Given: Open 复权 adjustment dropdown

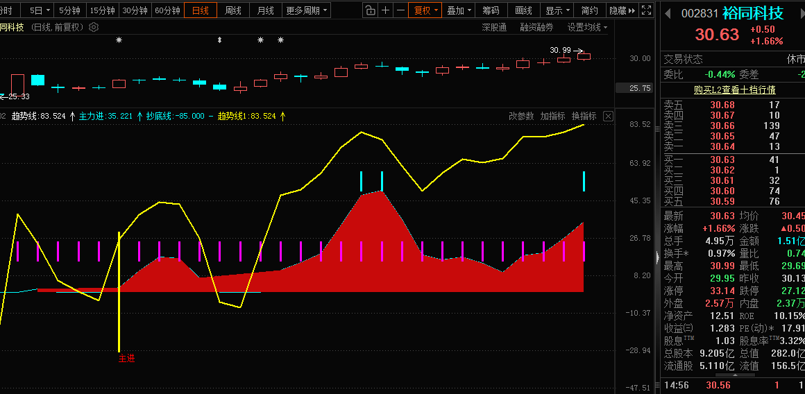Looking at the screenshot, I should [x=425, y=10].
